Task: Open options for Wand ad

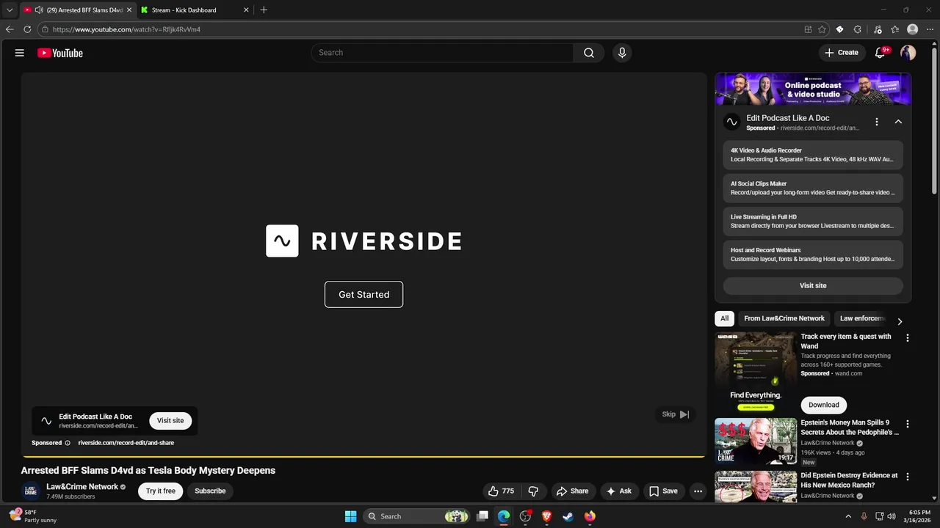Action: coord(907,338)
